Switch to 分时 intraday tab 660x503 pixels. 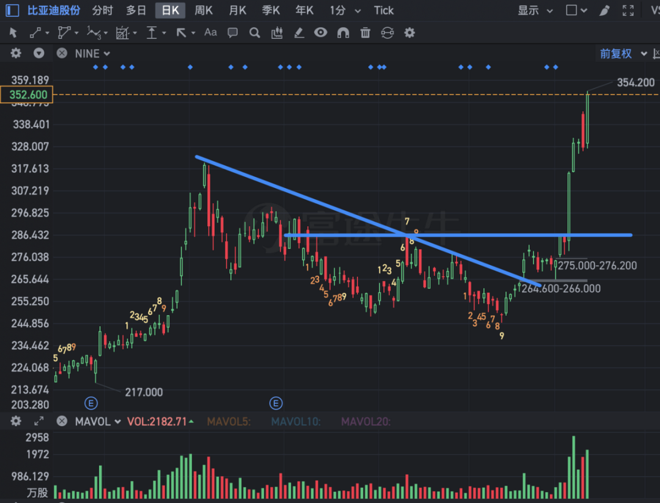(102, 10)
